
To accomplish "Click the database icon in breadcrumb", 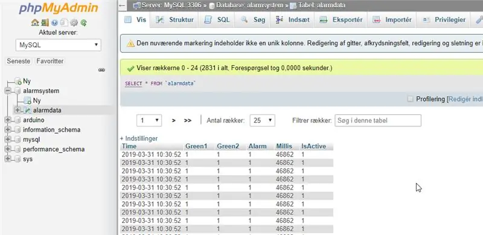I will pos(211,5).
